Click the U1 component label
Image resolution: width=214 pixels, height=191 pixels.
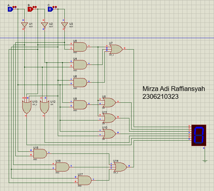pyautogui.click(x=31, y=24)
